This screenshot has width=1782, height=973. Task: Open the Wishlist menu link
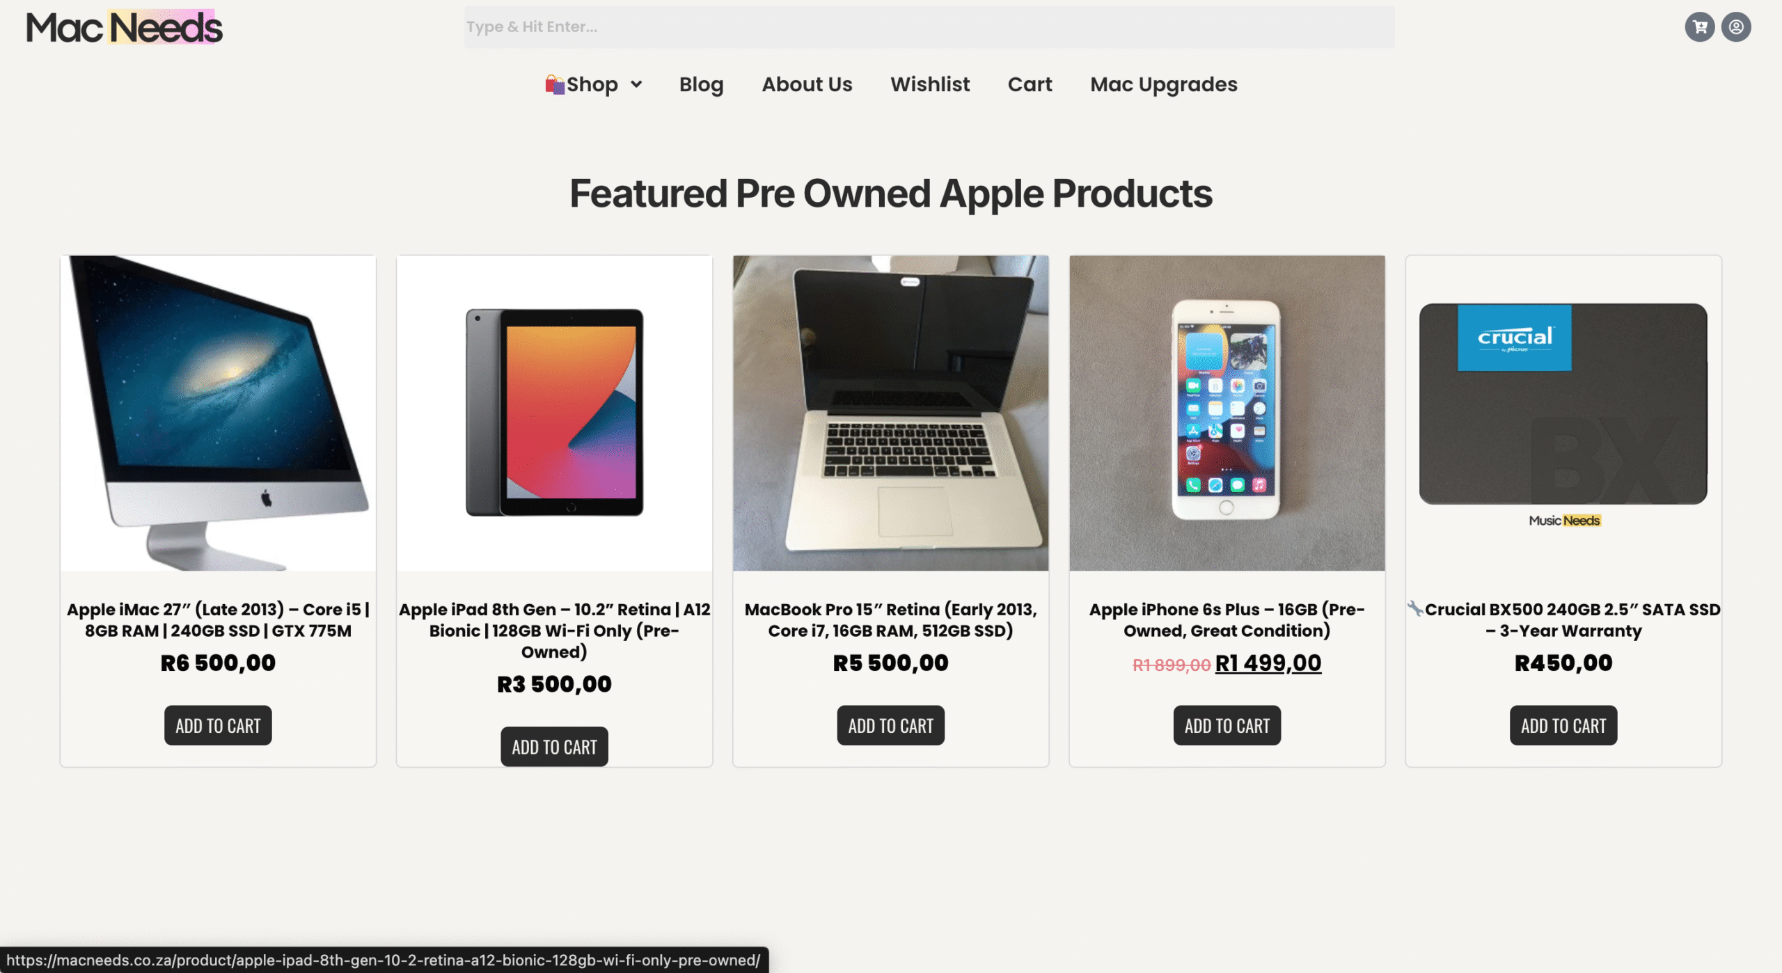[x=930, y=84]
